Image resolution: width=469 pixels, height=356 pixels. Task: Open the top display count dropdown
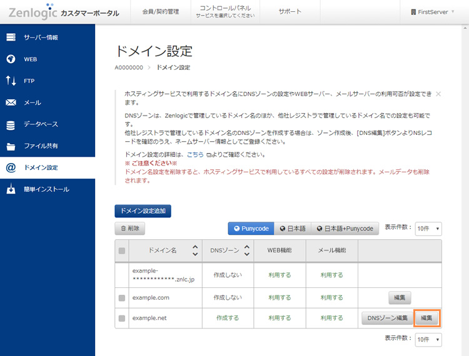(428, 229)
